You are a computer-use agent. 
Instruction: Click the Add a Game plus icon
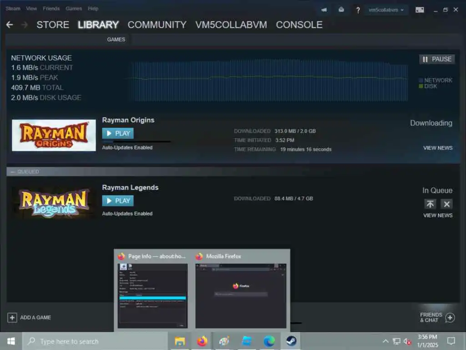(12, 318)
